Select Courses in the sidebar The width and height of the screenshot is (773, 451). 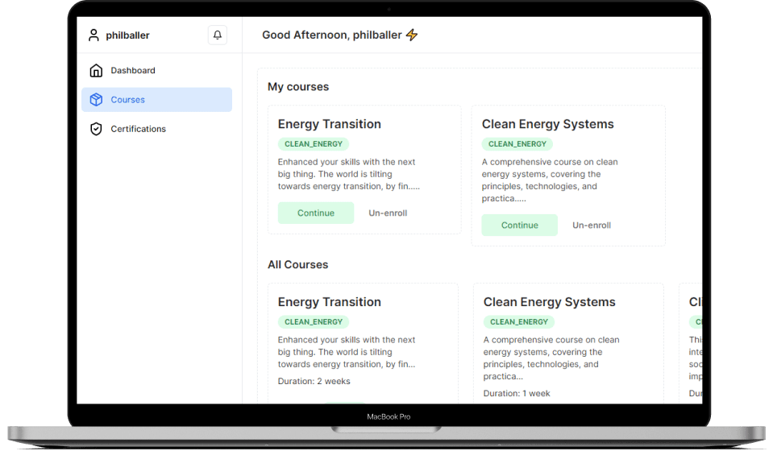156,99
